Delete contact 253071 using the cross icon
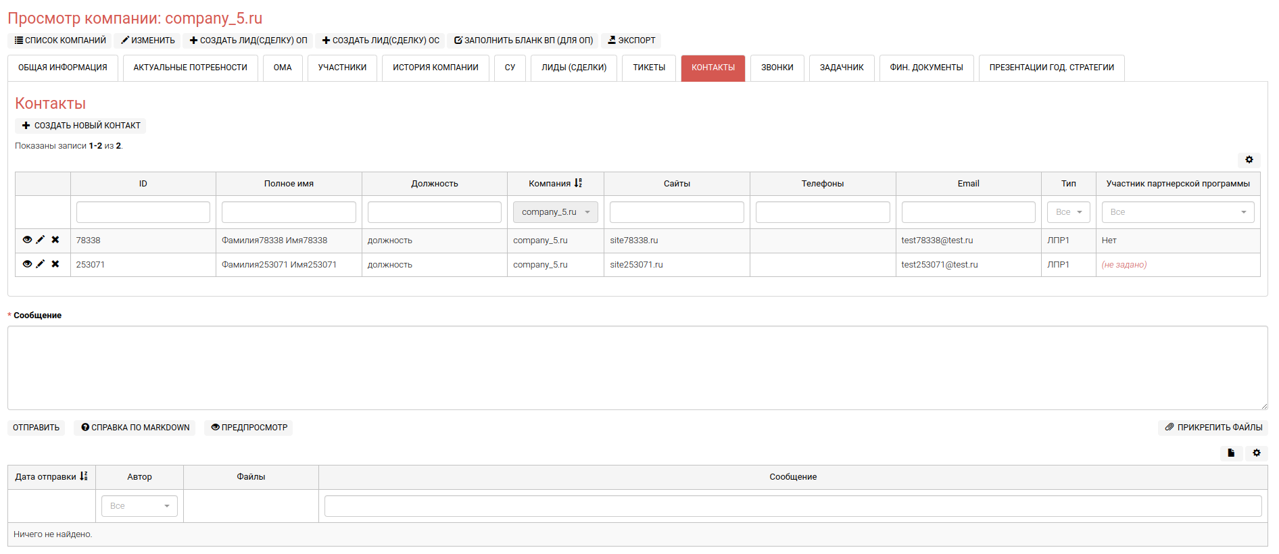Image resolution: width=1279 pixels, height=554 pixels. [55, 264]
